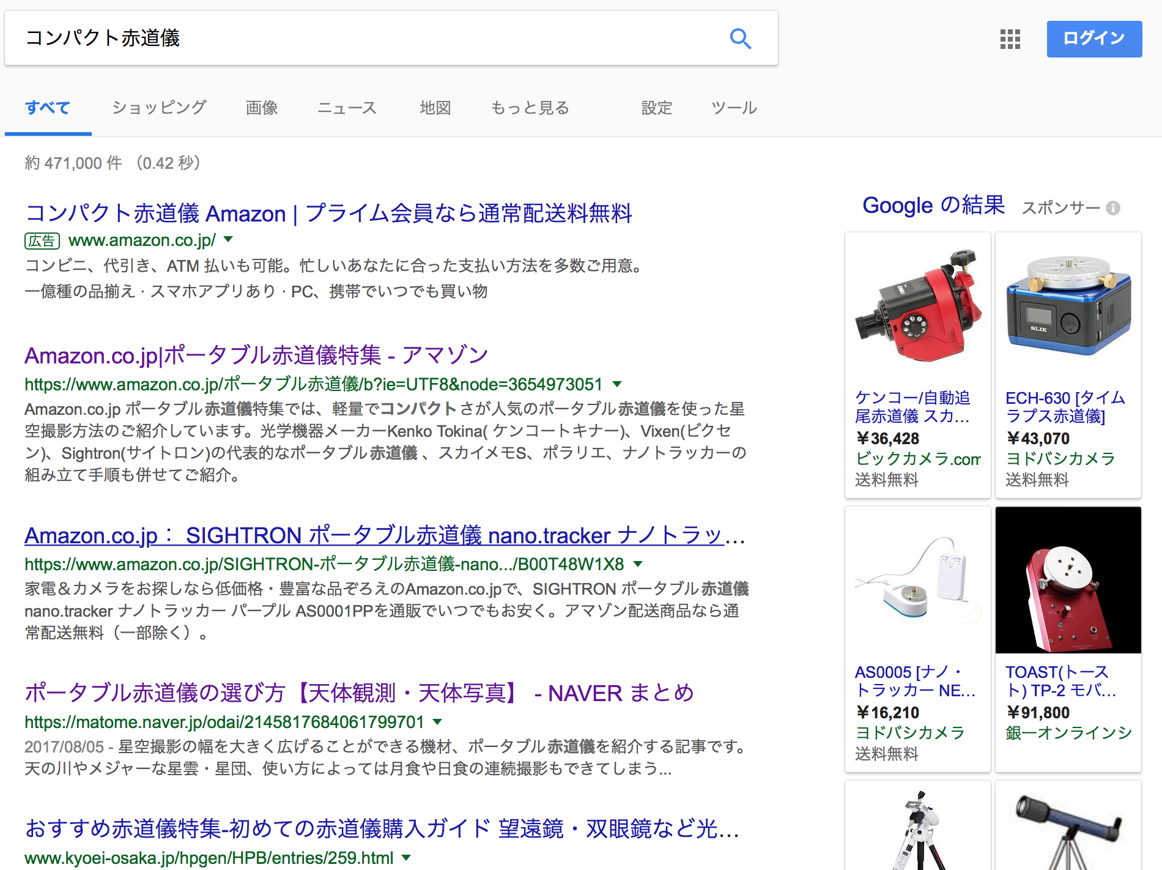Screen dimensions: 1162x870
Task: Open the もっと見る menu
Action: [530, 108]
